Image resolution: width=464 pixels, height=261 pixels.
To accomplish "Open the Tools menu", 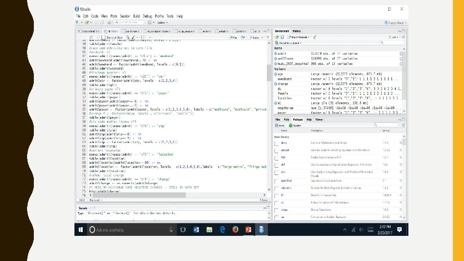I will [170, 16].
